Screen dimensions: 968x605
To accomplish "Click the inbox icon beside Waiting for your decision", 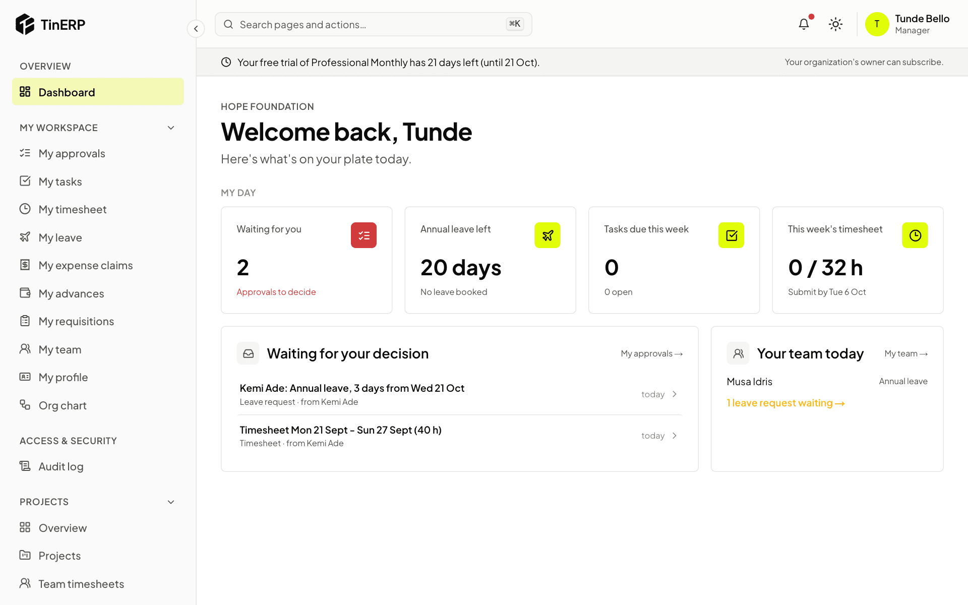I will click(x=248, y=353).
